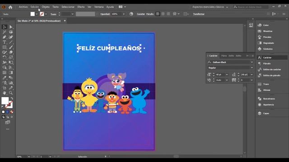Select the Blend tool
289x162 pixels.
pos(11,77)
